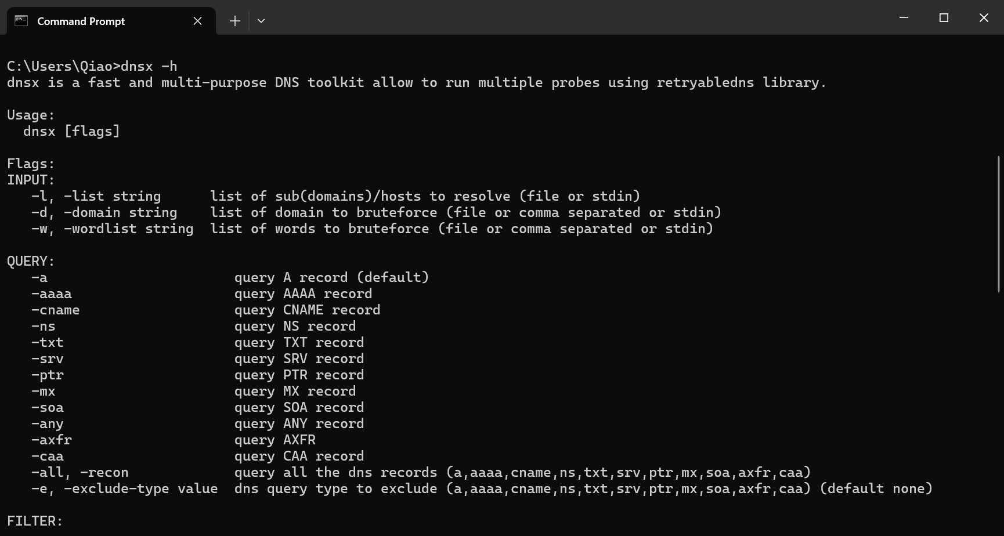The image size is (1004, 536).
Task: Click the 'QUERY:' section heading
Action: pos(31,262)
